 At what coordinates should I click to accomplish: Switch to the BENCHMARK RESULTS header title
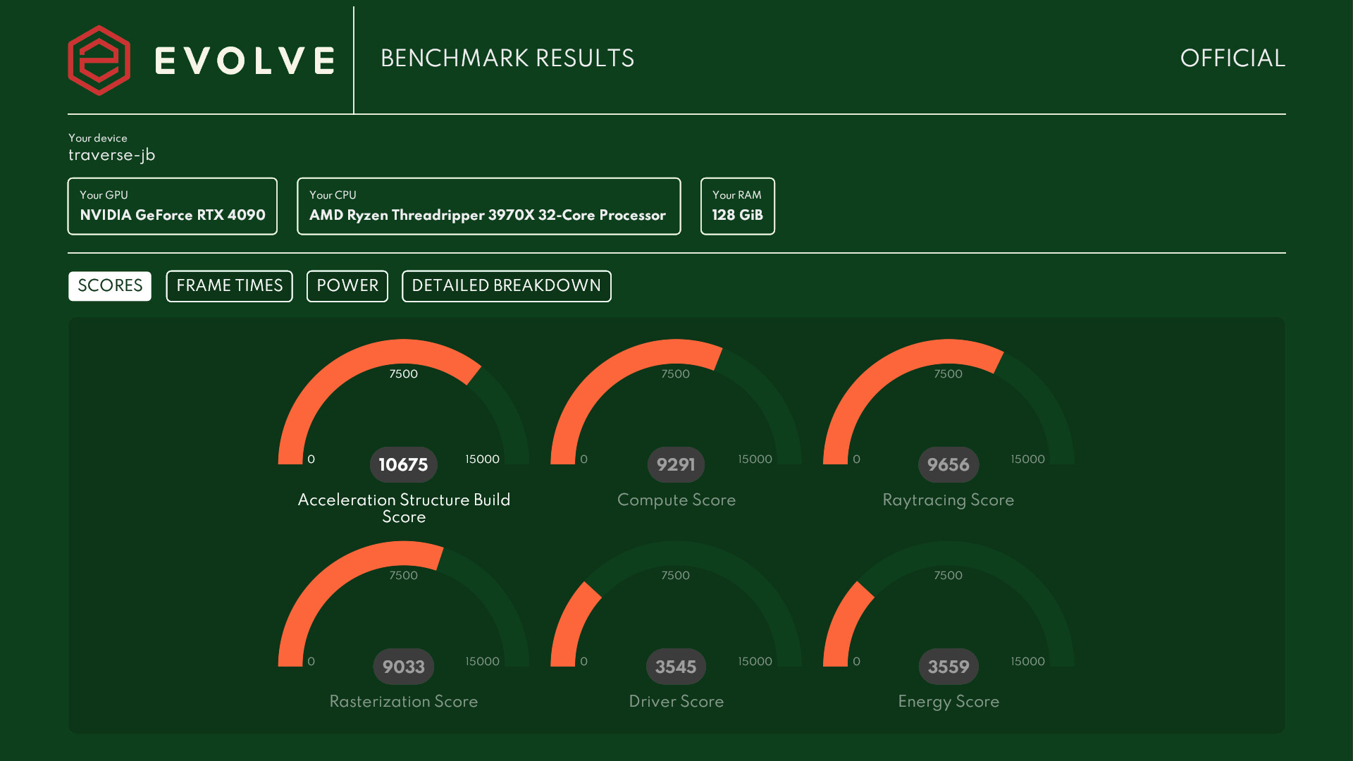(507, 58)
